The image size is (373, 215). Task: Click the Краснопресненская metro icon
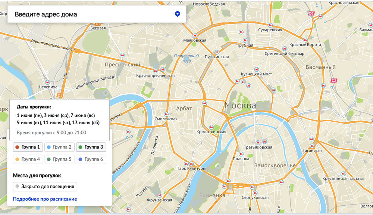coord(162,70)
